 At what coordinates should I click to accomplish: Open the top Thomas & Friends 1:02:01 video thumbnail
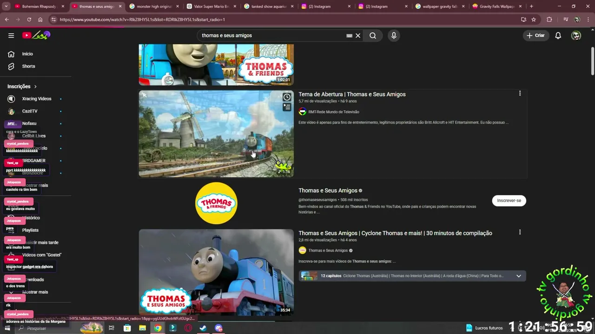216,64
